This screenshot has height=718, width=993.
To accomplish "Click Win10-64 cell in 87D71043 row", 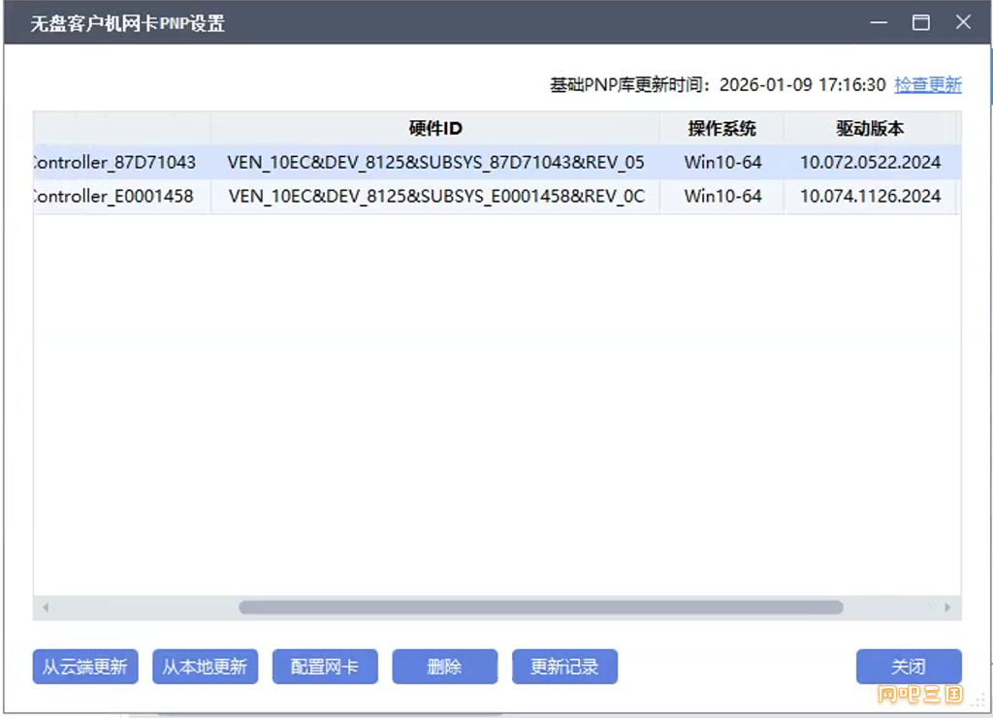I will tap(722, 163).
